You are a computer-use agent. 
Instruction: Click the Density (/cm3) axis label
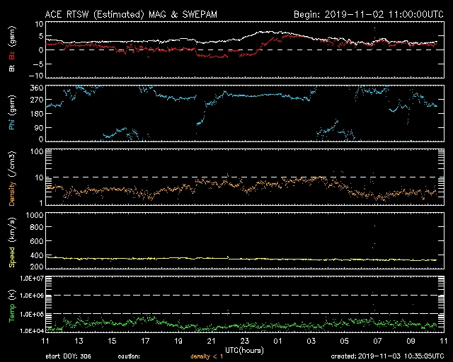[x=12, y=180]
